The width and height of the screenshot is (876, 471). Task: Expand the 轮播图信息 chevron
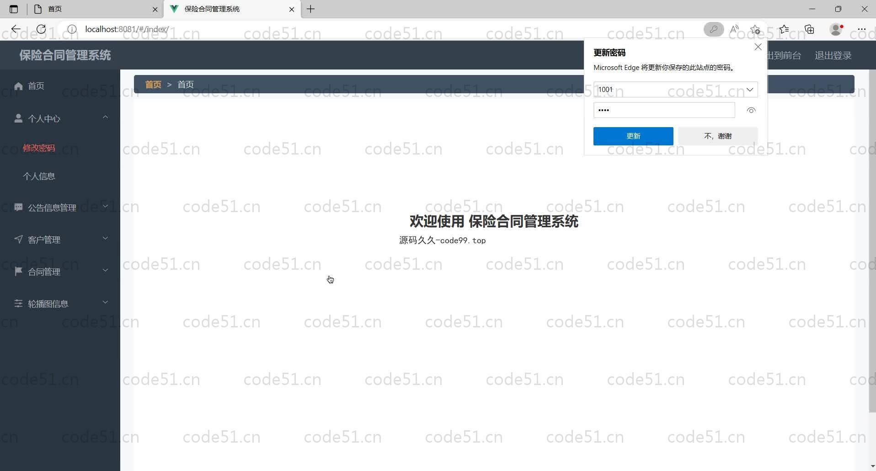click(105, 302)
